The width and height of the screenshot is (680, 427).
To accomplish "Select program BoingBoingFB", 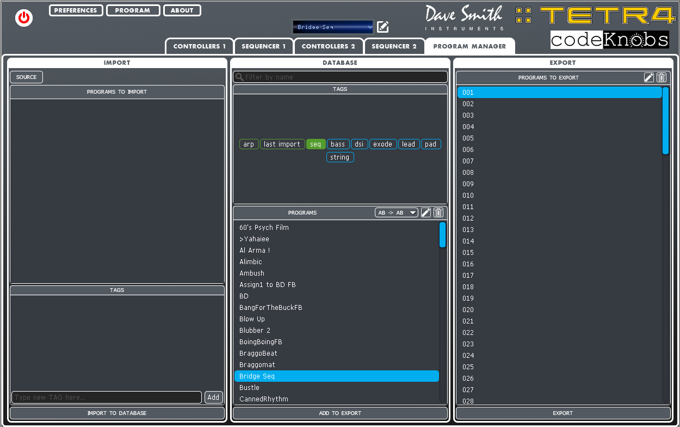I will click(337, 342).
